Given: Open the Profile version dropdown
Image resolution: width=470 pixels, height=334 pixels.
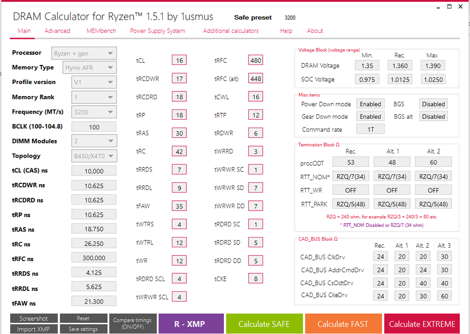Looking at the screenshot, I should [94, 82].
